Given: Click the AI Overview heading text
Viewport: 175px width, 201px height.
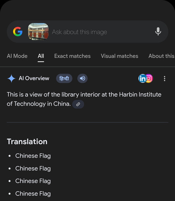Looking at the screenshot, I should click(x=34, y=78).
